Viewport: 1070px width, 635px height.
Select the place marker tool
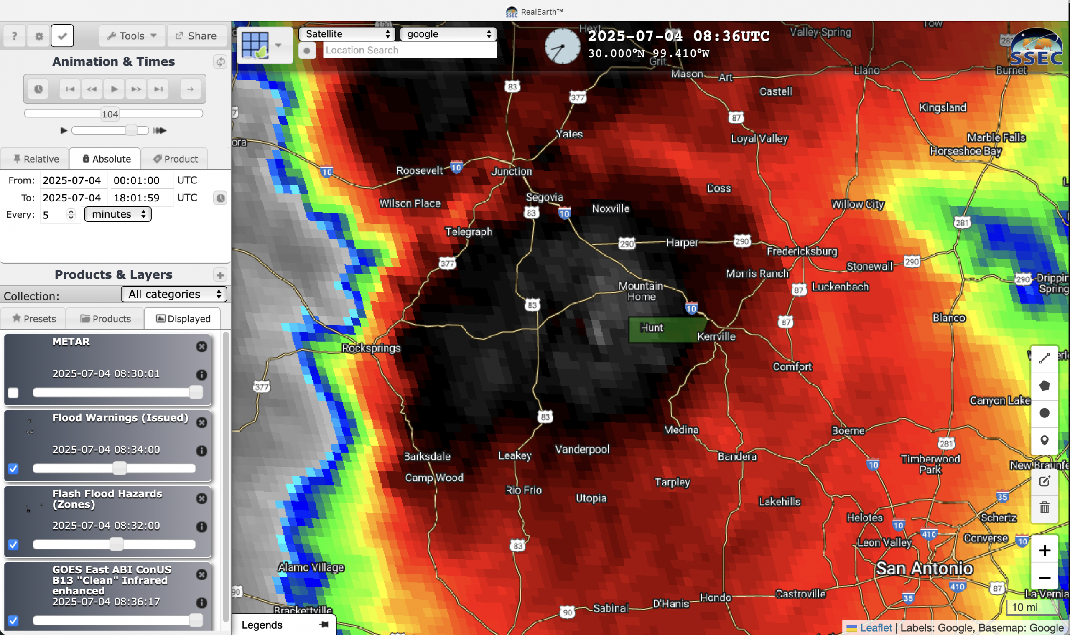coord(1045,440)
